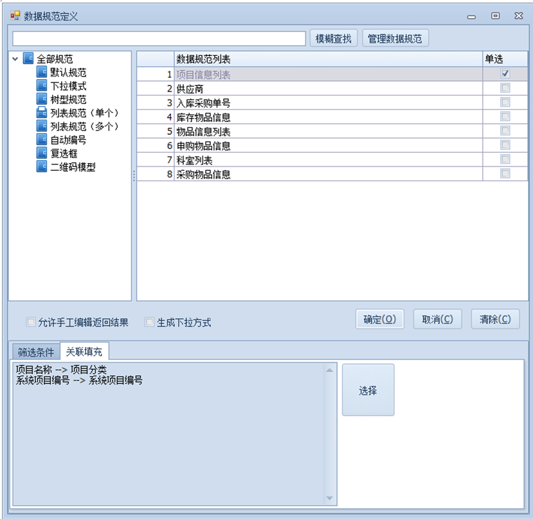Open the 关联填充 tab
The image size is (533, 519).
[x=84, y=352]
